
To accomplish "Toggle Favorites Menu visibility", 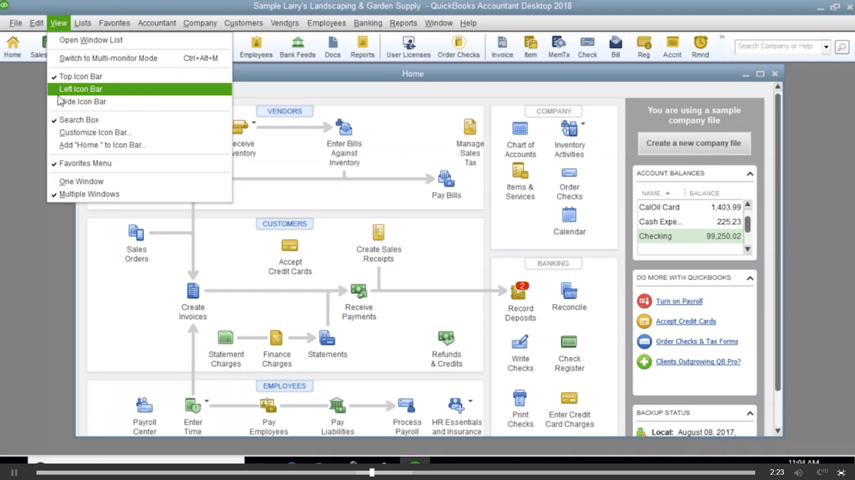I will pyautogui.click(x=86, y=163).
